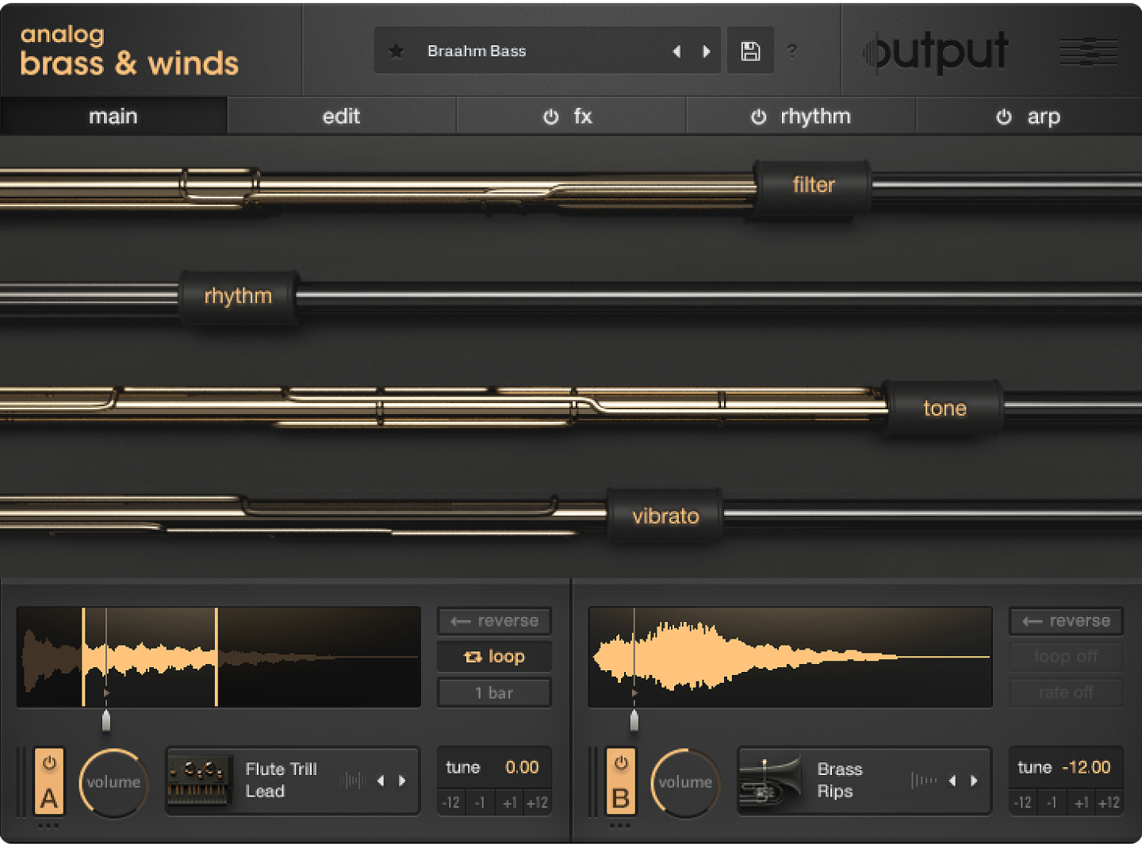
Task: Reverse the Brass Rips sample
Action: (1065, 621)
